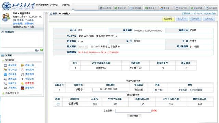Click the red selection time range text
The height and width of the screenshot is (123, 219).
[98, 52]
